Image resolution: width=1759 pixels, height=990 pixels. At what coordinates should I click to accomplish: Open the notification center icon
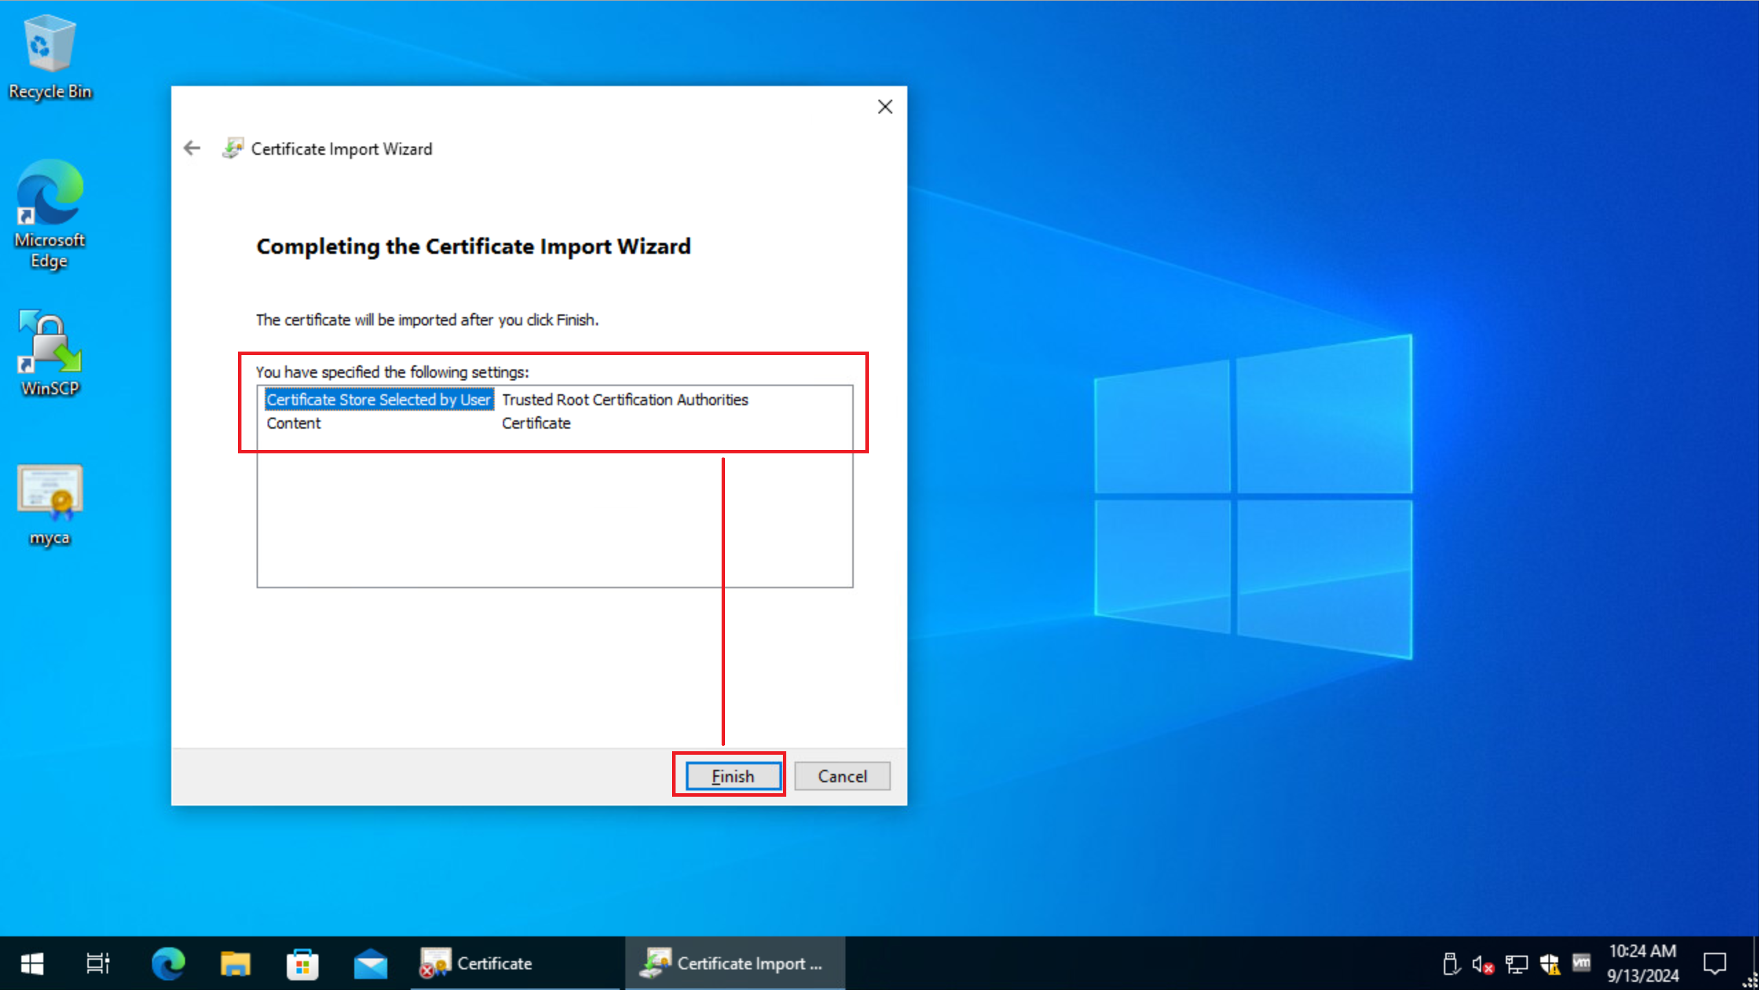coord(1714,963)
